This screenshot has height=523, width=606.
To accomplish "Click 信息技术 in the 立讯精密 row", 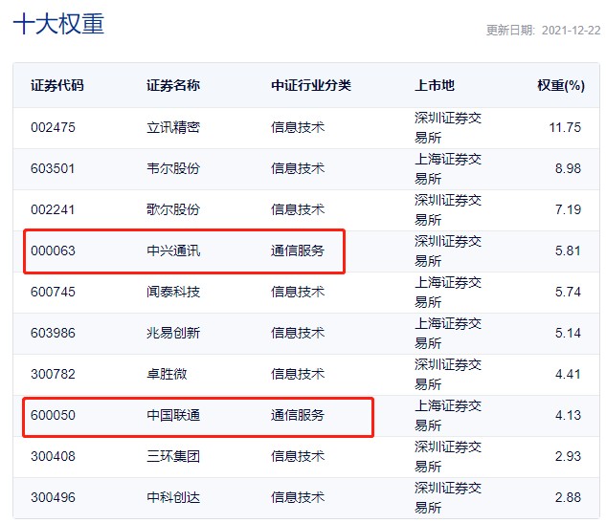I will click(298, 127).
